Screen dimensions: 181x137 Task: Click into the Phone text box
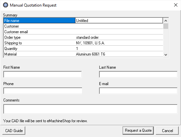[43, 91]
